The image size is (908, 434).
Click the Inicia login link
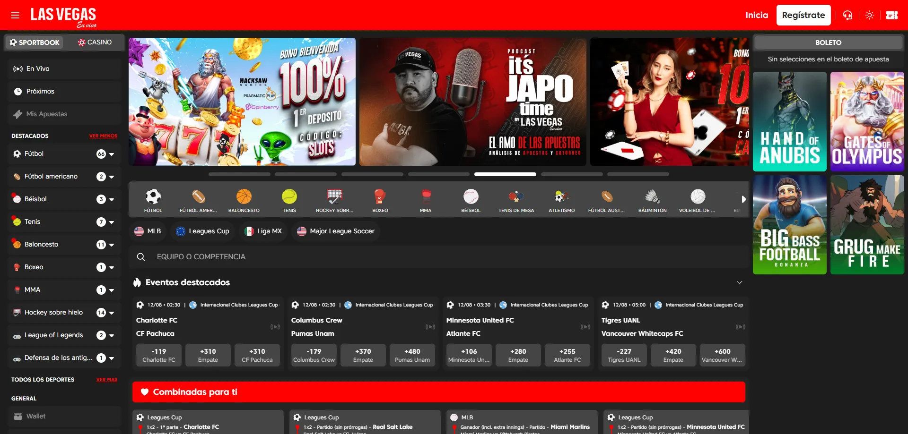click(x=757, y=15)
